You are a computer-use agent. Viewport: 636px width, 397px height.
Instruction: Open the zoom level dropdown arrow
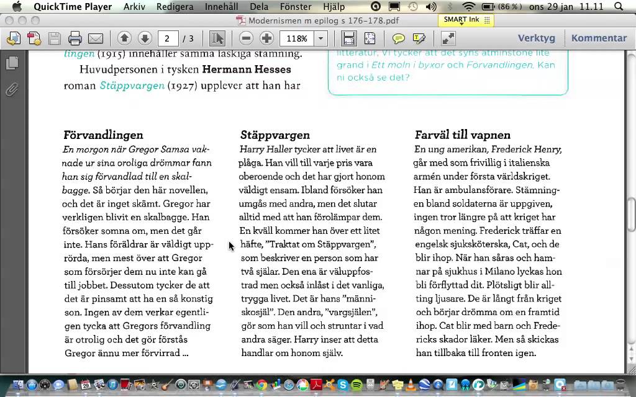[x=320, y=38]
